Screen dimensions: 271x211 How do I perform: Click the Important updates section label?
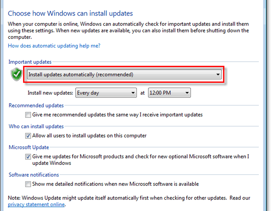point(30,62)
